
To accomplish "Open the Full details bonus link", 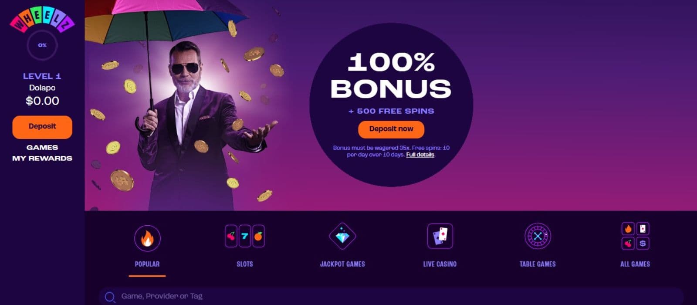I will click(420, 155).
